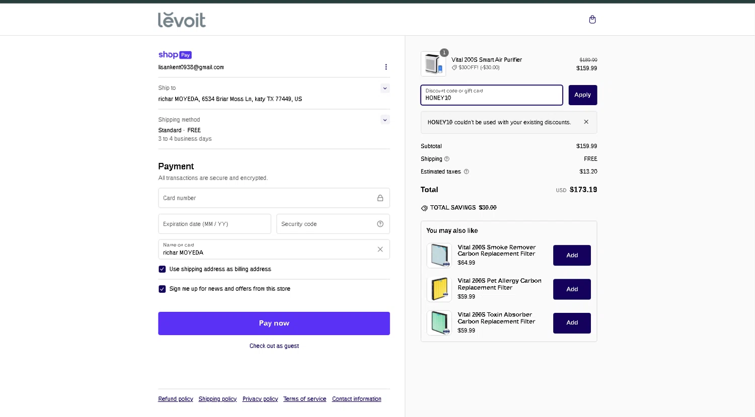Toggle sign me up for news checkbox

[162, 289]
